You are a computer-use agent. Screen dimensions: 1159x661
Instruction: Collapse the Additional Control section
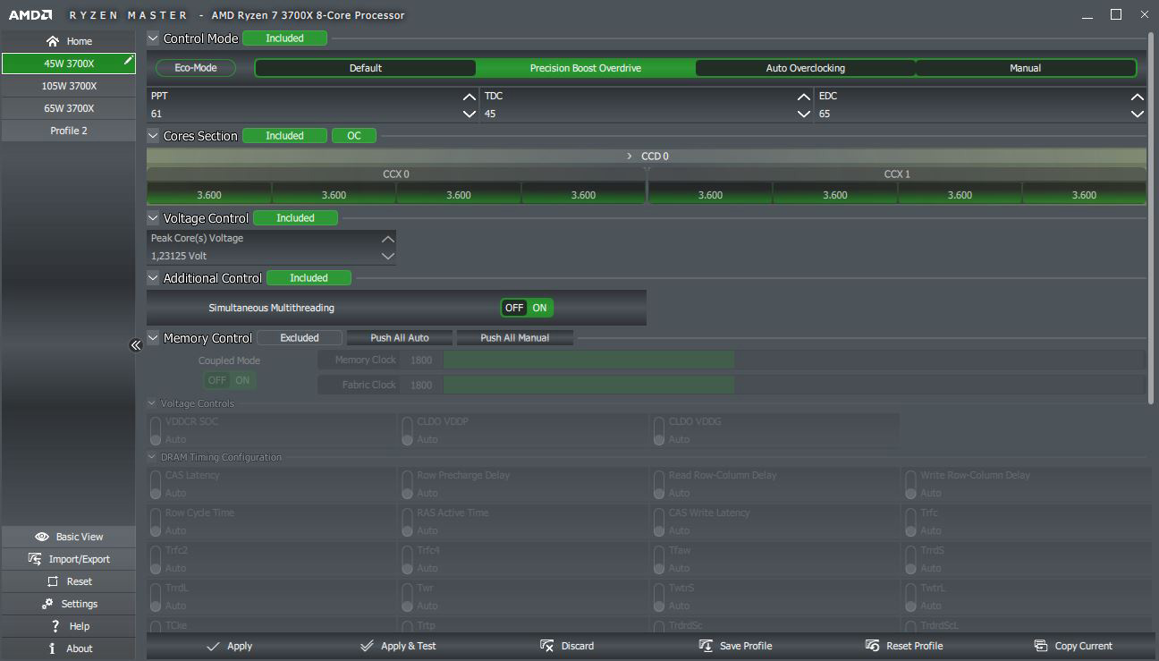pos(153,278)
